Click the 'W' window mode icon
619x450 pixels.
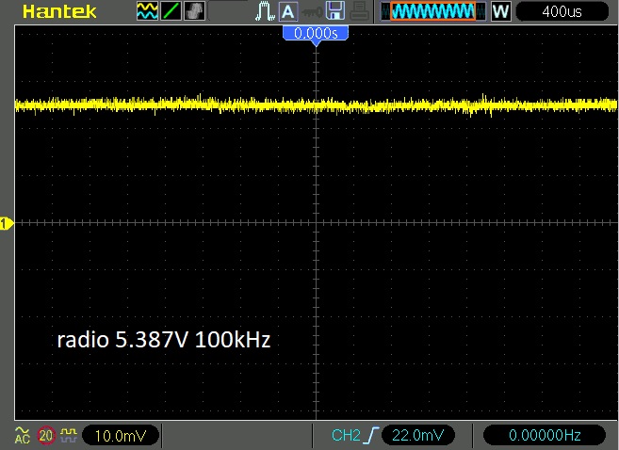(x=501, y=11)
